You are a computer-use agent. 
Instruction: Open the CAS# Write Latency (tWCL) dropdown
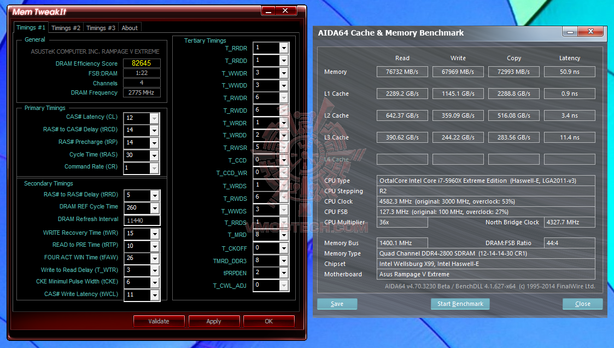[x=155, y=295]
